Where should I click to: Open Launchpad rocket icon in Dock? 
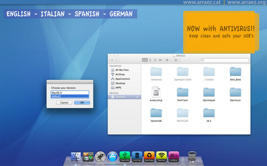(100, 156)
